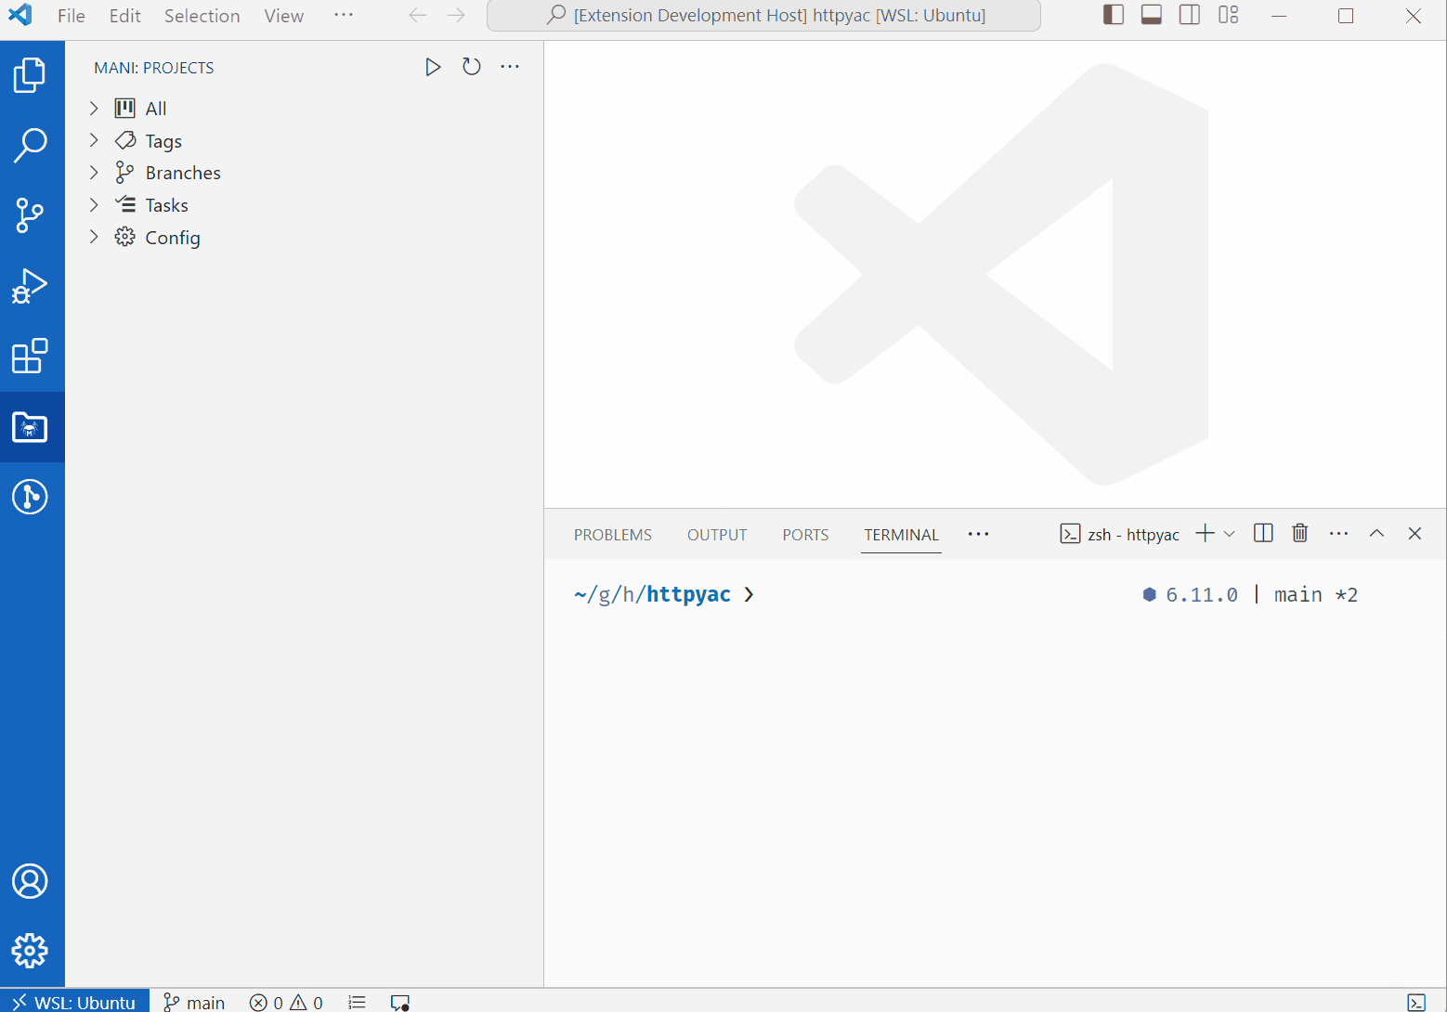Open Run and Debug view
The image size is (1447, 1012).
[30, 286]
